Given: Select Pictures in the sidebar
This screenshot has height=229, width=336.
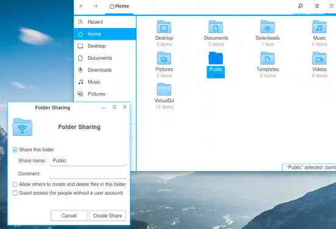Looking at the screenshot, I should (105, 94).
